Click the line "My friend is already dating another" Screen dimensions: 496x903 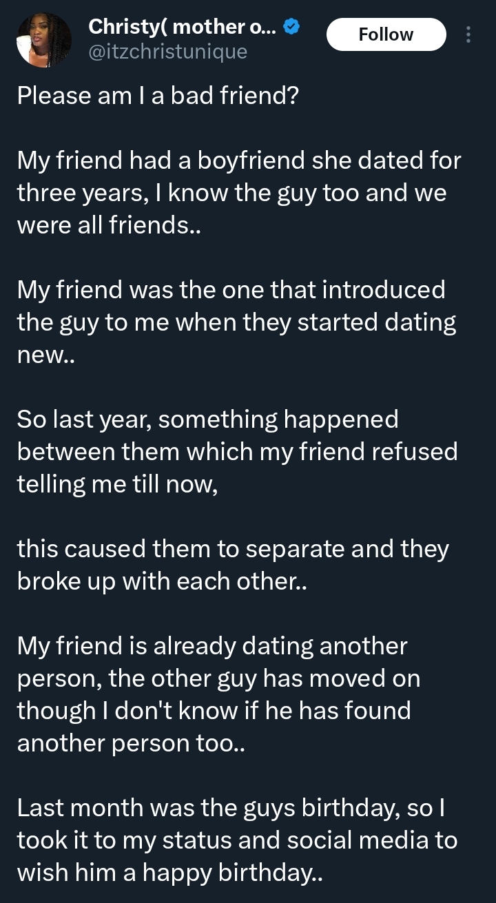coord(212,646)
